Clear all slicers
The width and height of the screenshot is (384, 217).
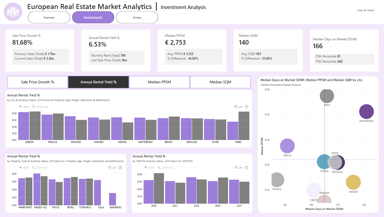click(x=366, y=10)
